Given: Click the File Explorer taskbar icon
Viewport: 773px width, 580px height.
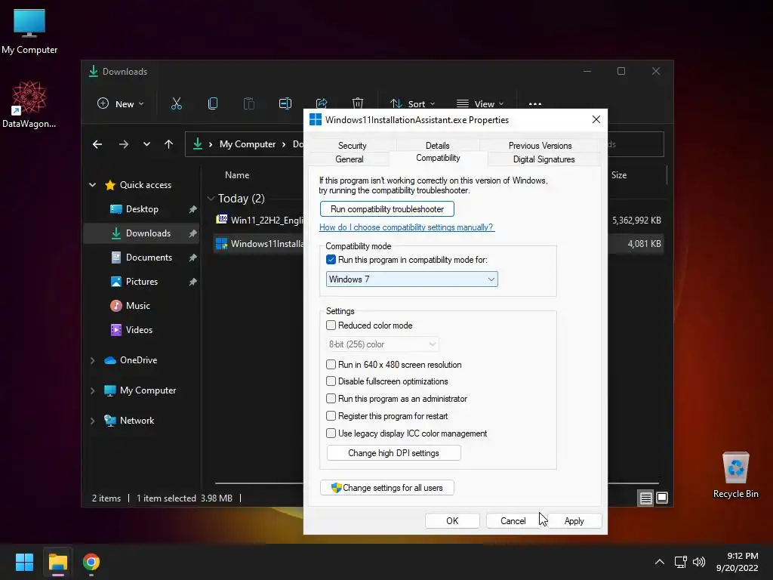Looking at the screenshot, I should pyautogui.click(x=57, y=562).
